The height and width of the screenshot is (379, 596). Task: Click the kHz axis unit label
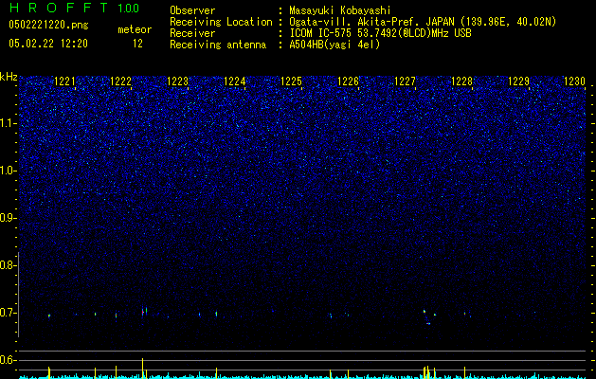9,77
